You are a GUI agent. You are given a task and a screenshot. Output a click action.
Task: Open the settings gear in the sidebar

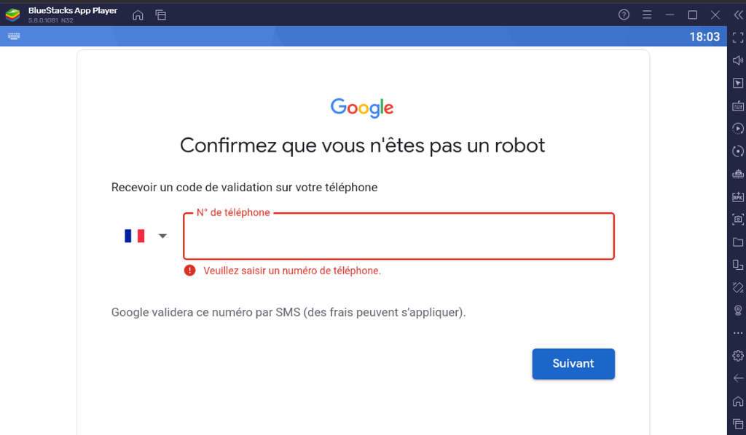click(x=737, y=356)
